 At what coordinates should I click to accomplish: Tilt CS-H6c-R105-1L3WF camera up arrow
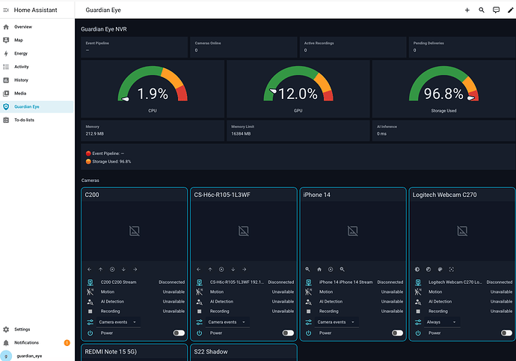pos(210,270)
